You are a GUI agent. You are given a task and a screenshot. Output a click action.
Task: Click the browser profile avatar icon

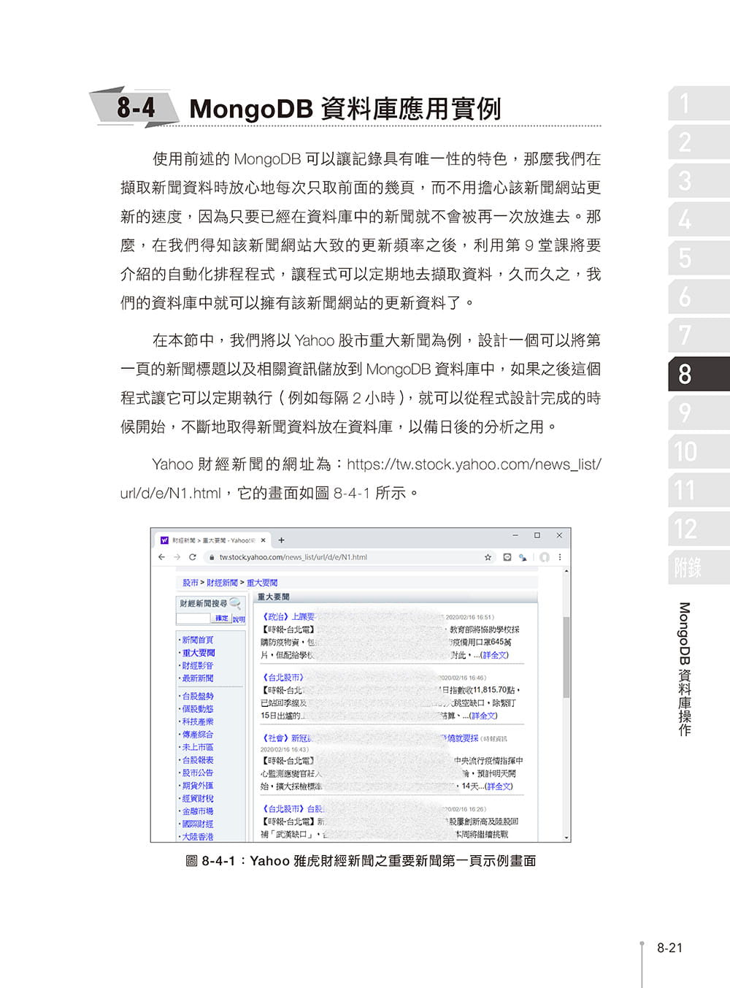click(544, 556)
